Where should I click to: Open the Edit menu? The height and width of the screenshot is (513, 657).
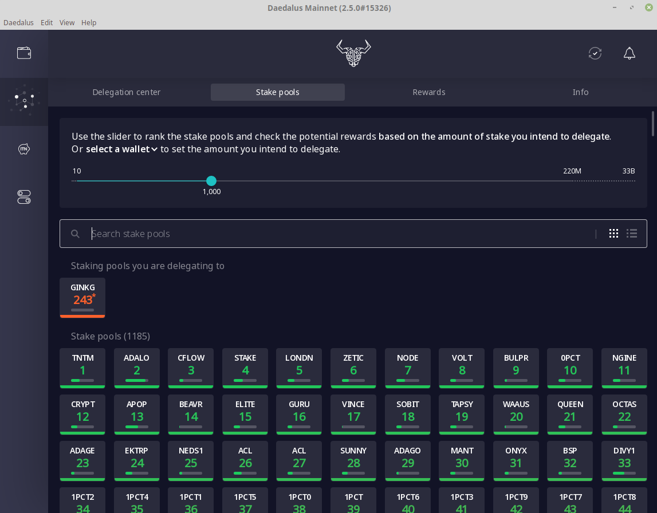point(46,22)
